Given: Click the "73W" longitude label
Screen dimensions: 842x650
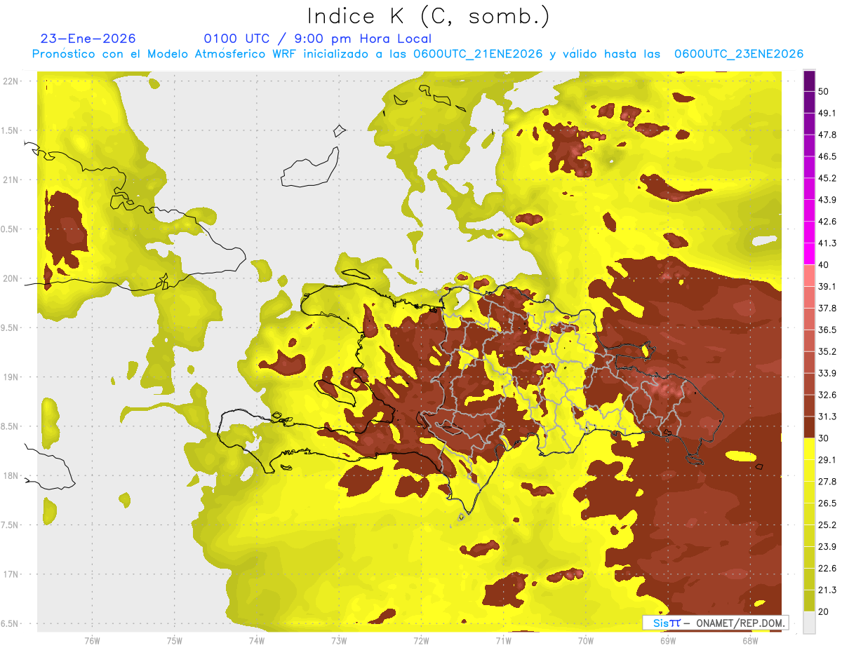Looking at the screenshot, I should pos(339,640).
